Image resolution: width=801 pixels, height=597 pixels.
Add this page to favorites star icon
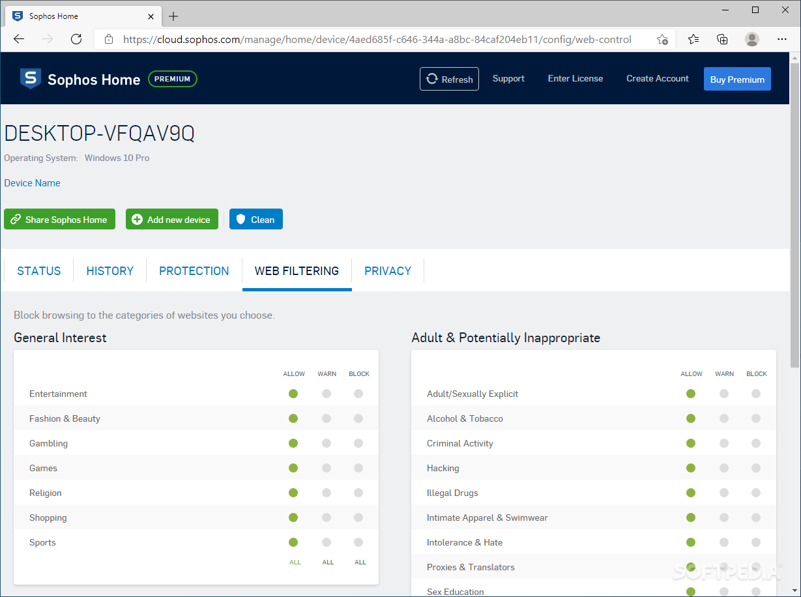662,39
